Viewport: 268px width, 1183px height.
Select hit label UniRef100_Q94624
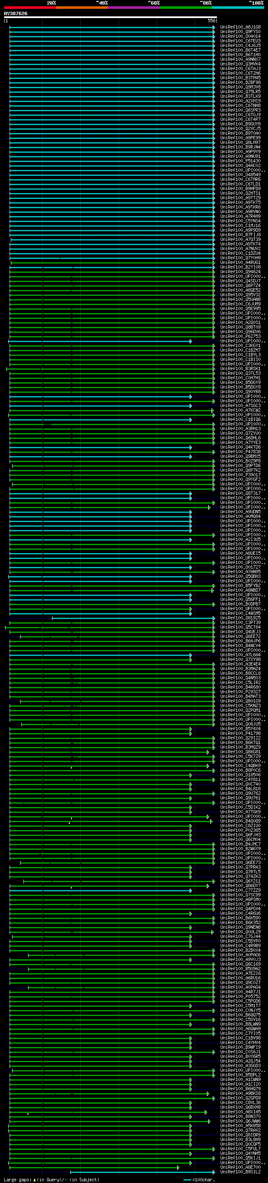coord(240,272)
